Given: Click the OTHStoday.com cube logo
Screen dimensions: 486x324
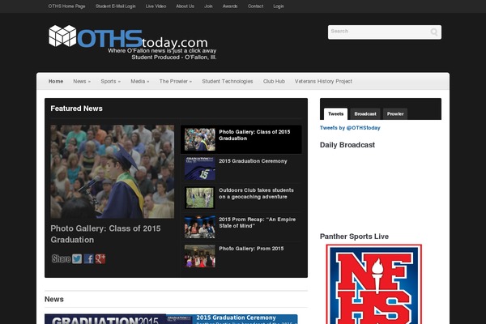Looking at the screenshot, I should [62, 36].
